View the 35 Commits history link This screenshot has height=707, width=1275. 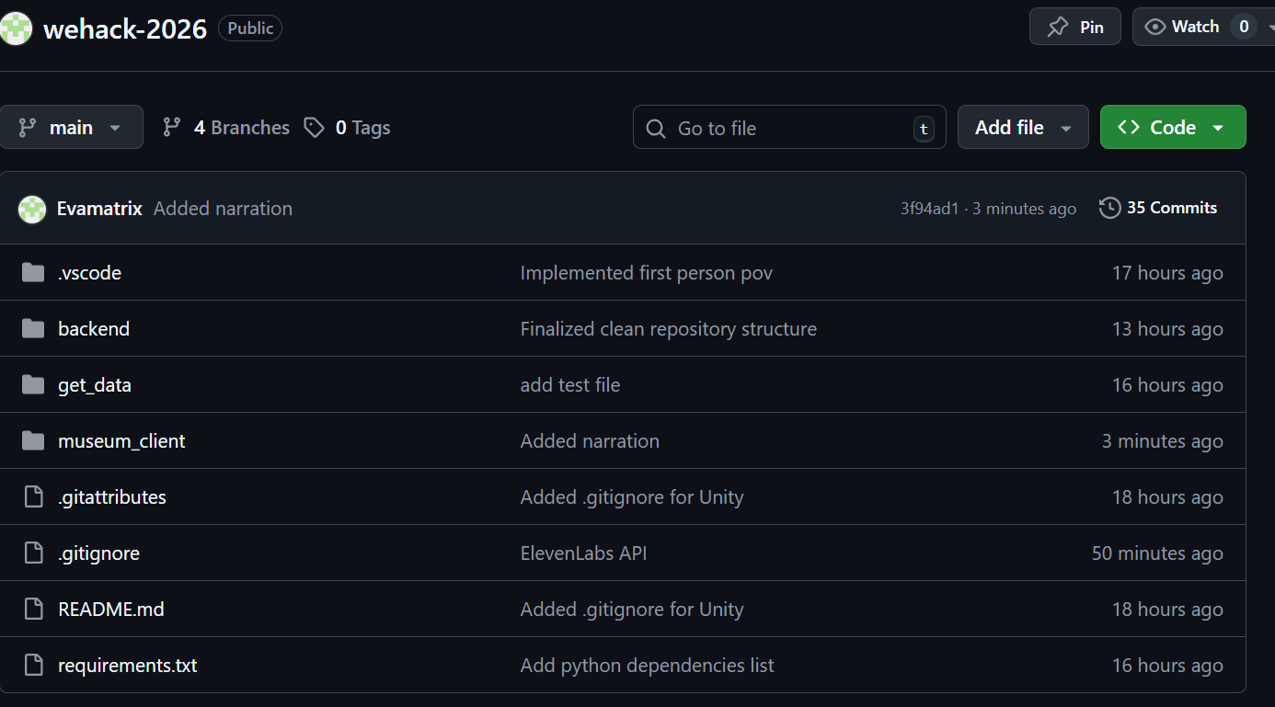click(x=1171, y=208)
